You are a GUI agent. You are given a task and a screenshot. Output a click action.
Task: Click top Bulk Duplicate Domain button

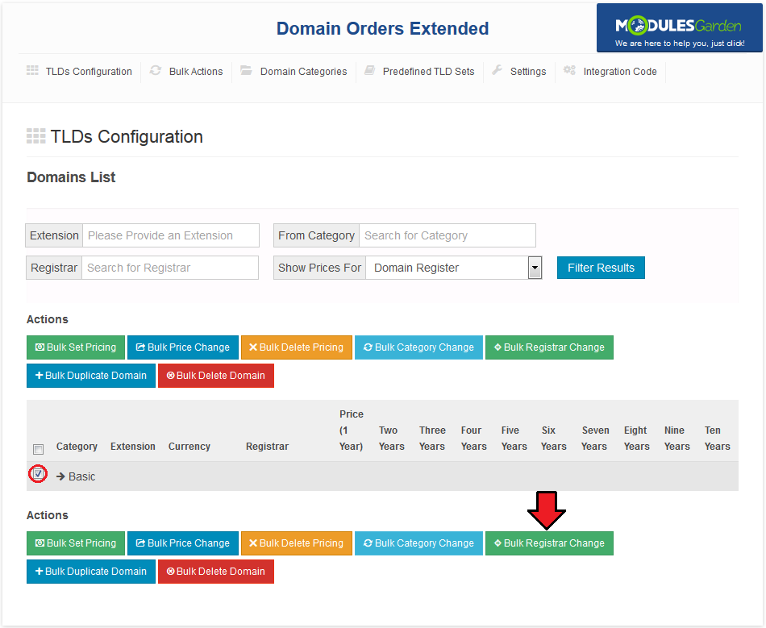(91, 376)
